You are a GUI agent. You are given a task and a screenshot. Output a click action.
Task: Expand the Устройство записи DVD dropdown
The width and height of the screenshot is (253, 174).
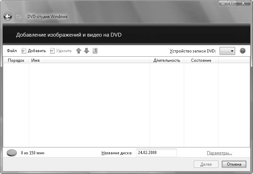(x=227, y=51)
